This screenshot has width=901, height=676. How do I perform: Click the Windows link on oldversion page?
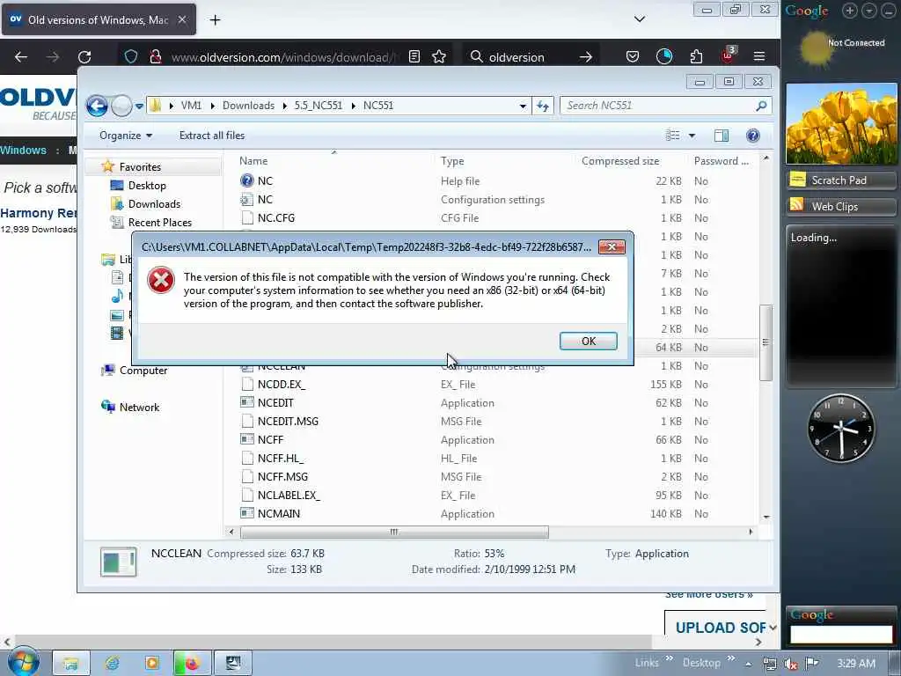(x=23, y=150)
